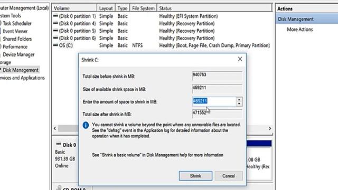
Task: Sort by the Layout column header
Action: coord(106,8)
